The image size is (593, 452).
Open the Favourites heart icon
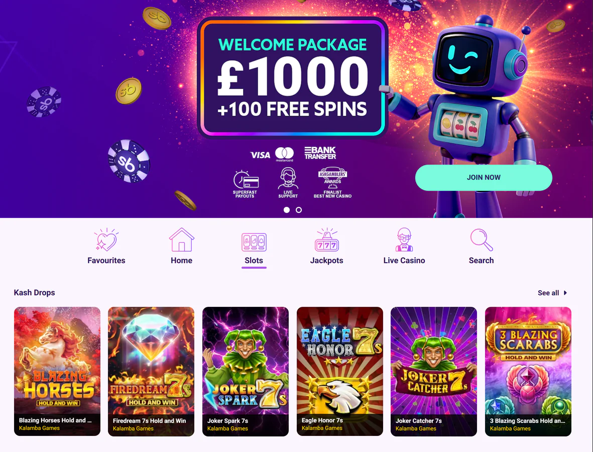click(106, 240)
